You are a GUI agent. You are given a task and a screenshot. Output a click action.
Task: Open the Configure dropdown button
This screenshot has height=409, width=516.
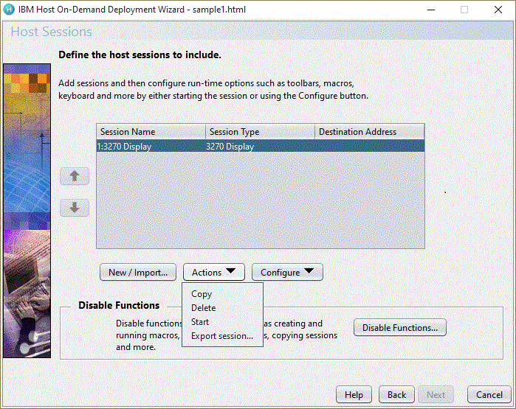(x=287, y=272)
